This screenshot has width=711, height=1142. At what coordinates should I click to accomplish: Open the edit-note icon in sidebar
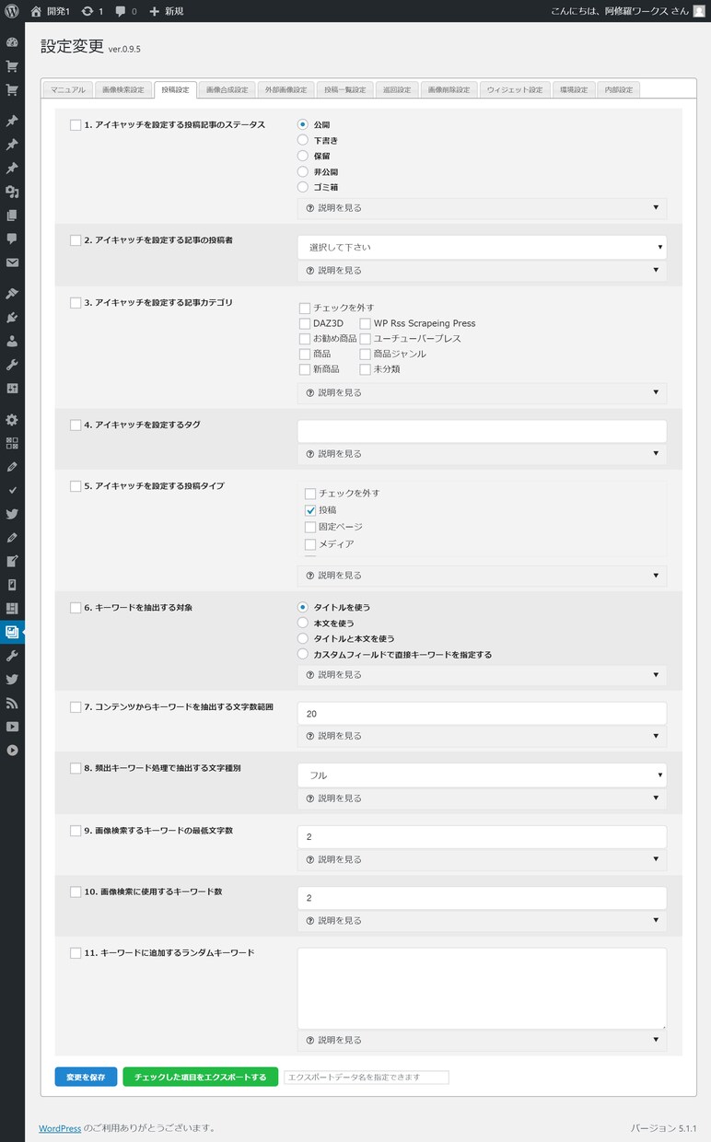tap(12, 561)
